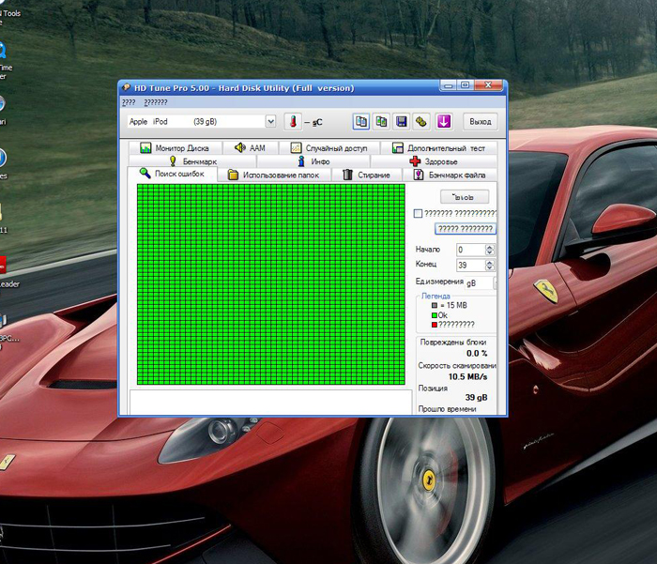
Task: Switch to the AAM tab
Action: coord(251,148)
